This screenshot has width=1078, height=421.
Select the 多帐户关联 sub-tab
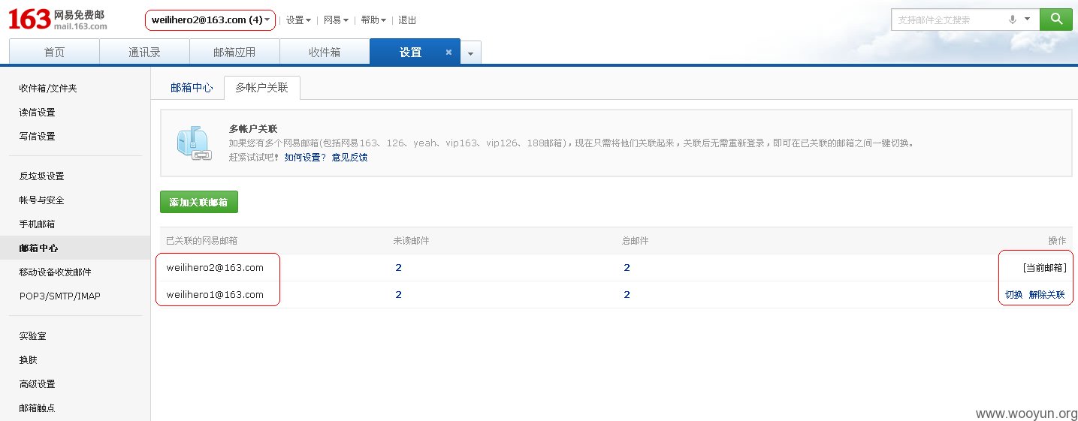coord(261,88)
